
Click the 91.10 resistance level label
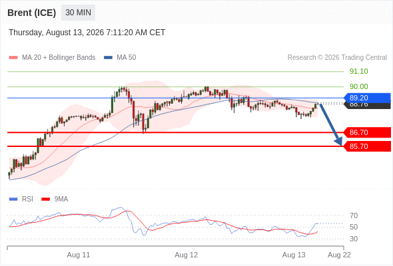358,71
